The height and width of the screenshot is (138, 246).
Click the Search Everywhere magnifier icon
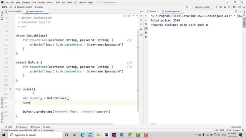(243, 7)
